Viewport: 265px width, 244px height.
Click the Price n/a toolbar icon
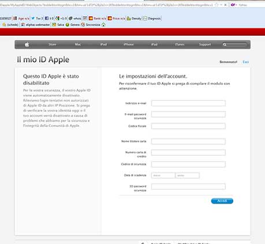click(x=110, y=18)
